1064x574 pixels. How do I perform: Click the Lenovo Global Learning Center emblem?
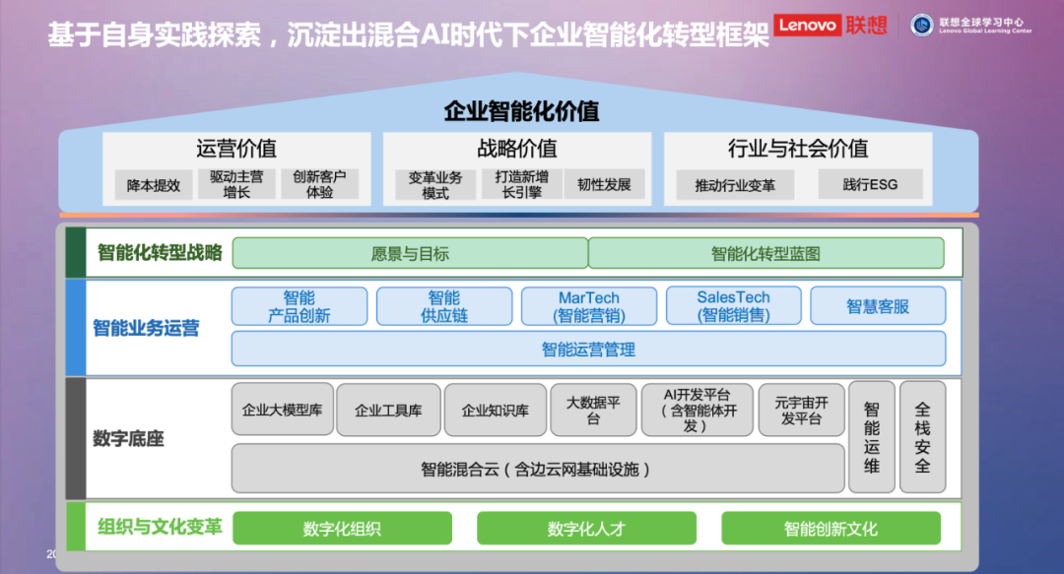coord(922,26)
